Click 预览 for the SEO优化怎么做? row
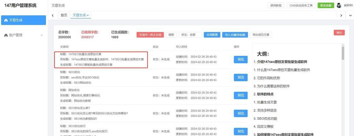The image size is (354, 136). click(241, 113)
